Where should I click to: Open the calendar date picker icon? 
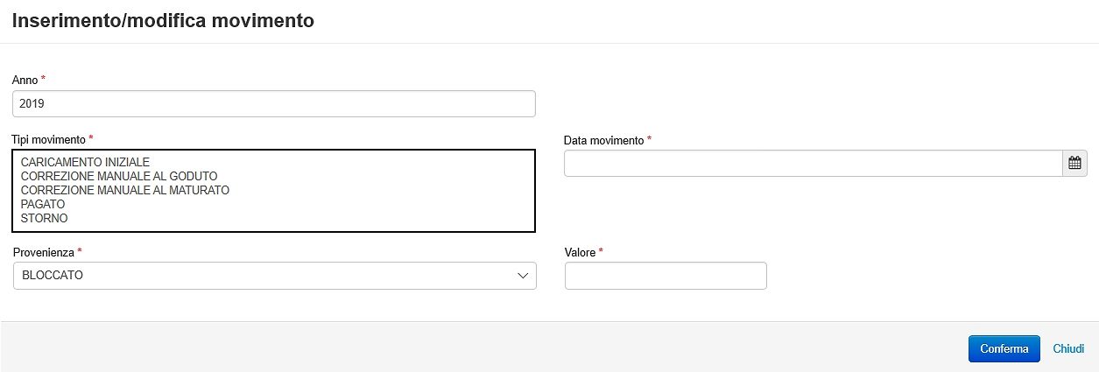click(x=1074, y=163)
